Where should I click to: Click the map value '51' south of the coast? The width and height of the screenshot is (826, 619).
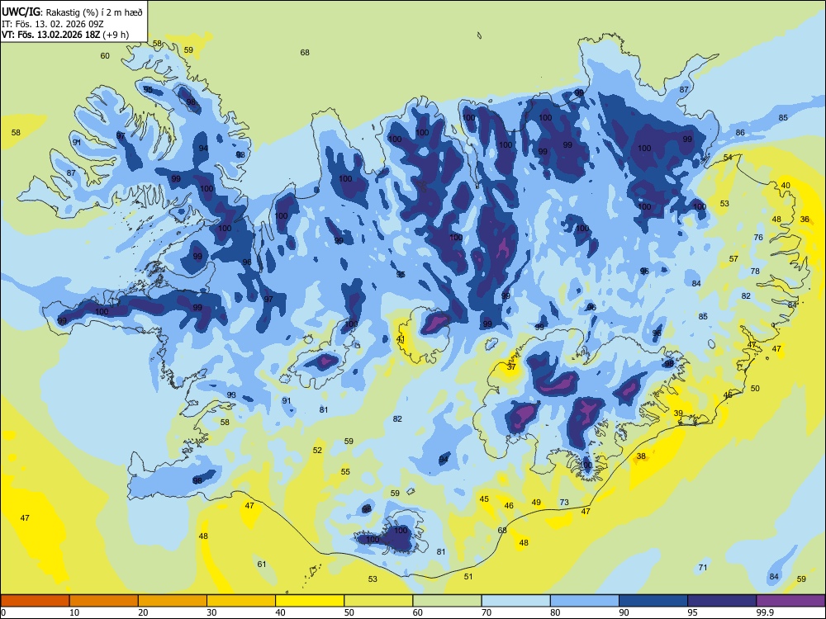point(468,576)
